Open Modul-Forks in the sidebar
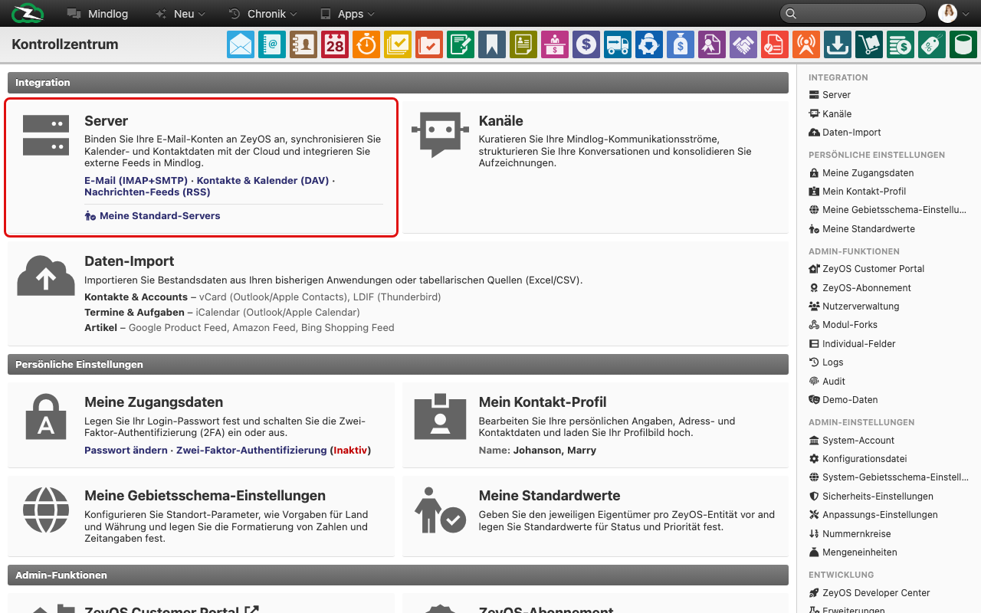This screenshot has width=981, height=613. [x=843, y=325]
